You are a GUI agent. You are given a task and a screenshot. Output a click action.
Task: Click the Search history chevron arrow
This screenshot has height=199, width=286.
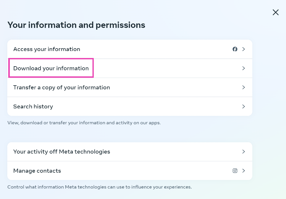[x=244, y=106]
